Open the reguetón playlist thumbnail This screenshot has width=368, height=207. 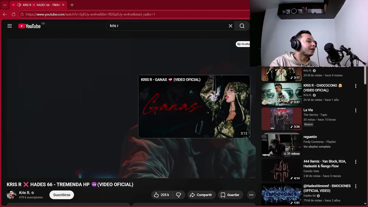(x=281, y=145)
